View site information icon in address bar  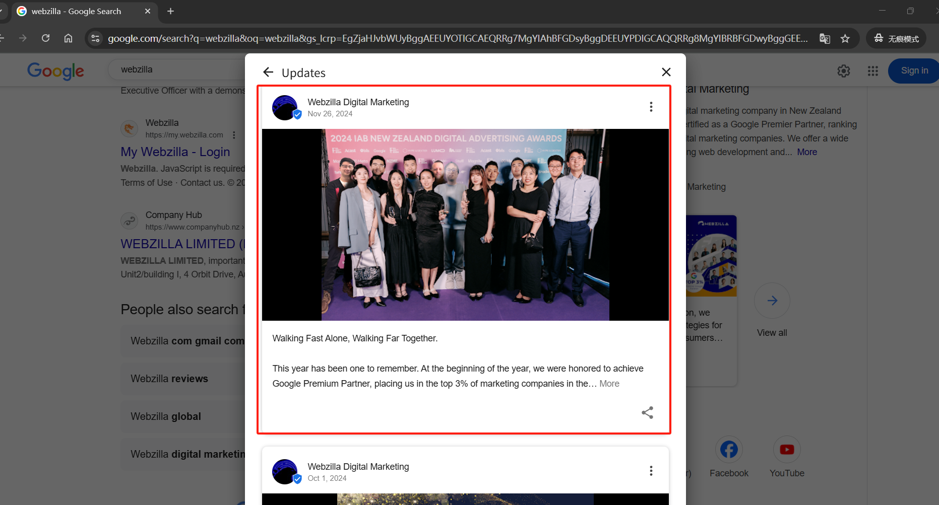95,38
